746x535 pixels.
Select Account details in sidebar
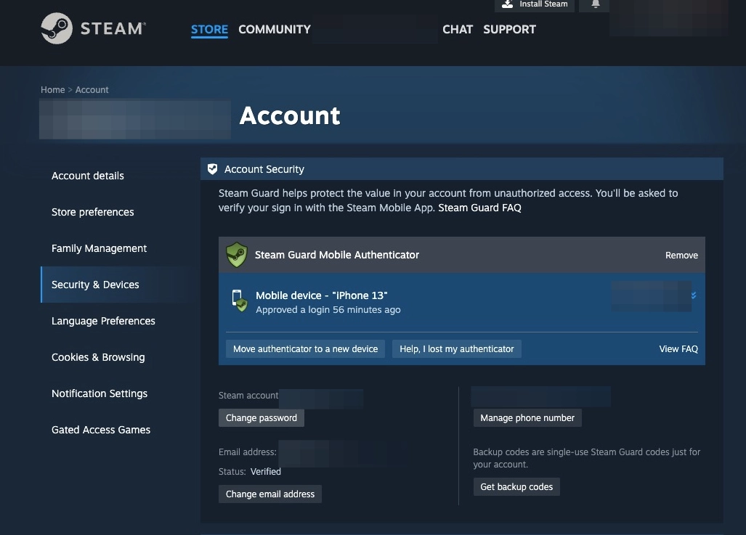tap(88, 176)
